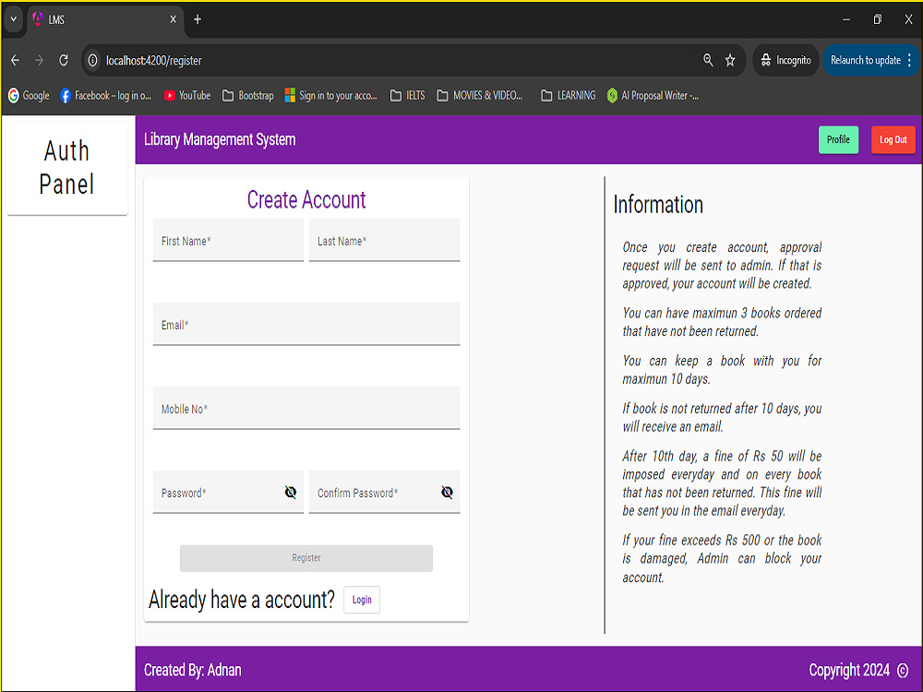Close the LMS tab
923x692 pixels.
click(174, 19)
